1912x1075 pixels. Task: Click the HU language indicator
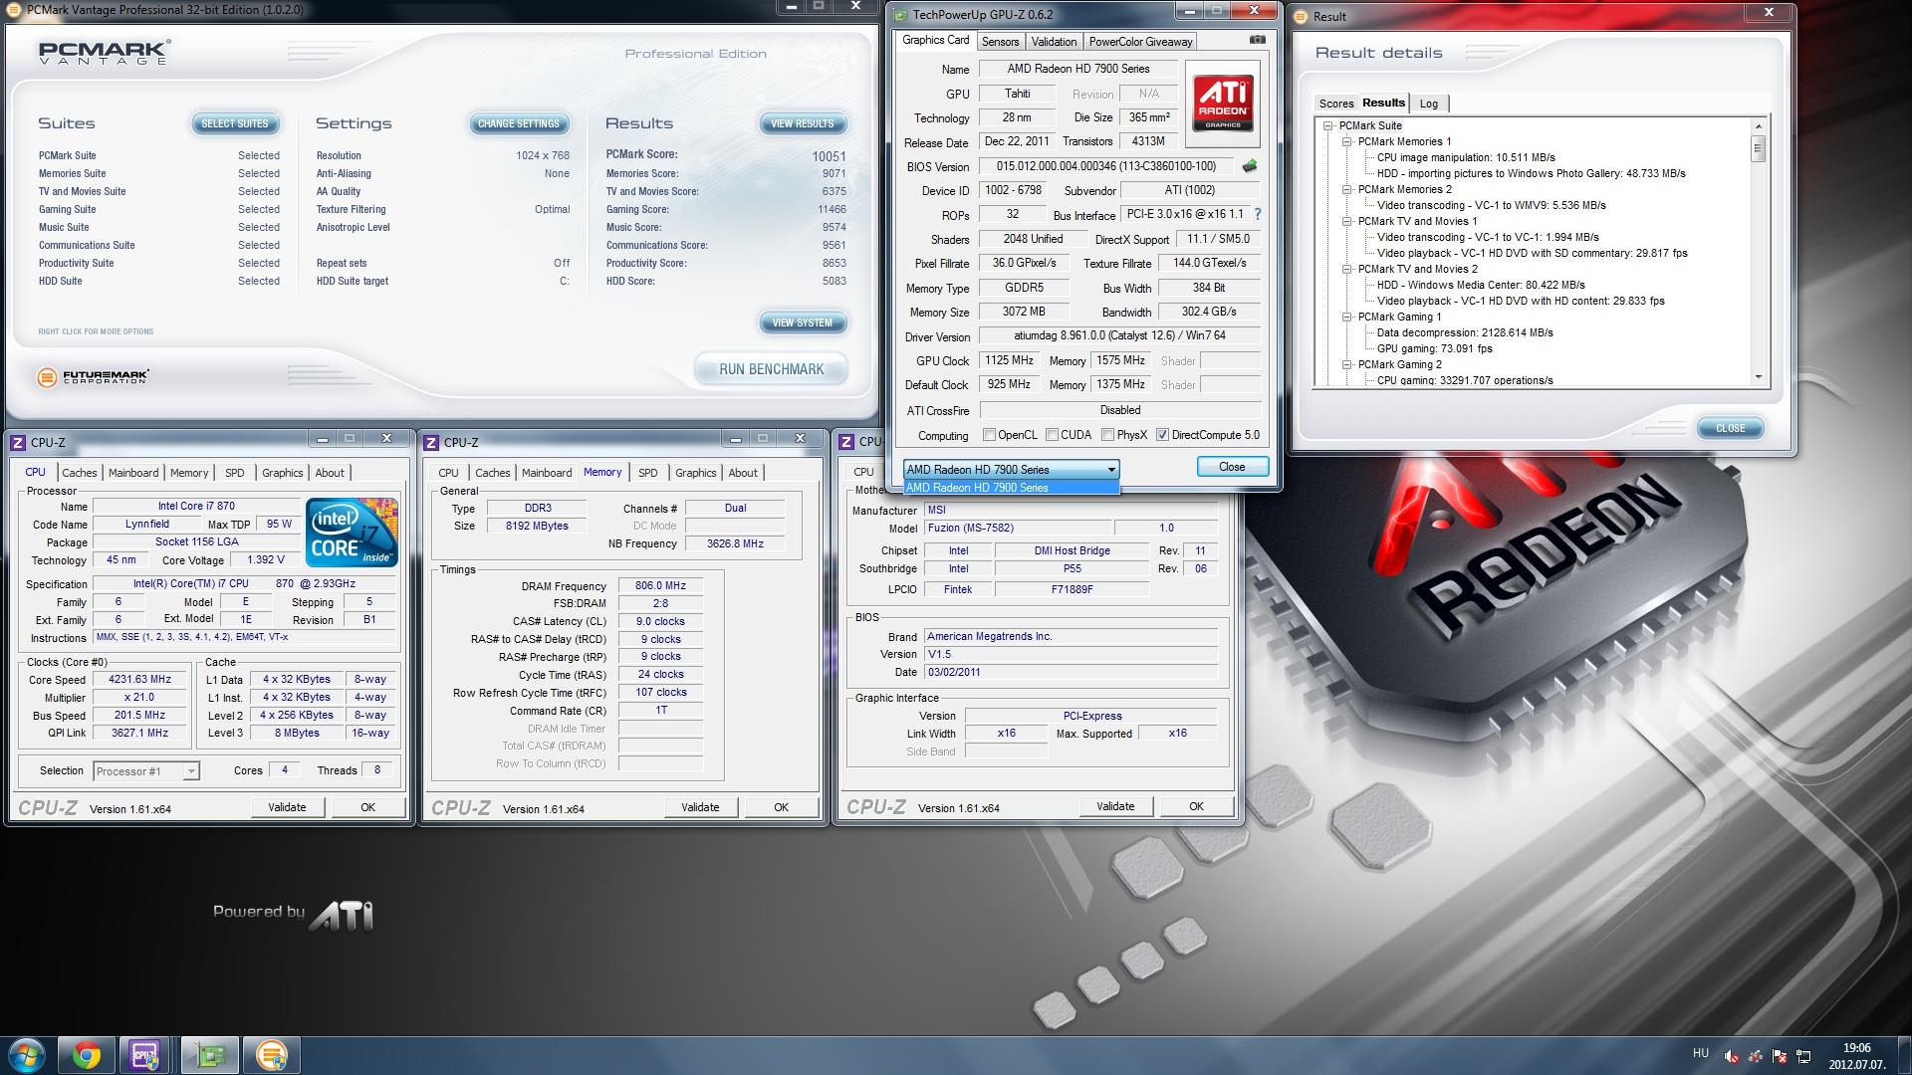click(1701, 1053)
